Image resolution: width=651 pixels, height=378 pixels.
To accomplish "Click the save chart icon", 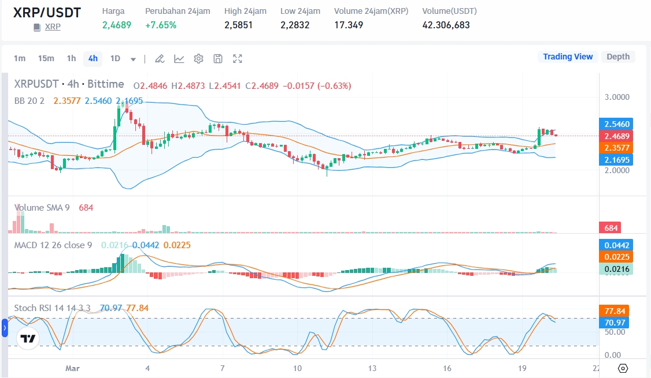I will tap(218, 59).
